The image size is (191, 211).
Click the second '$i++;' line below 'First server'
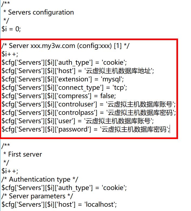pyautogui.click(x=10, y=171)
